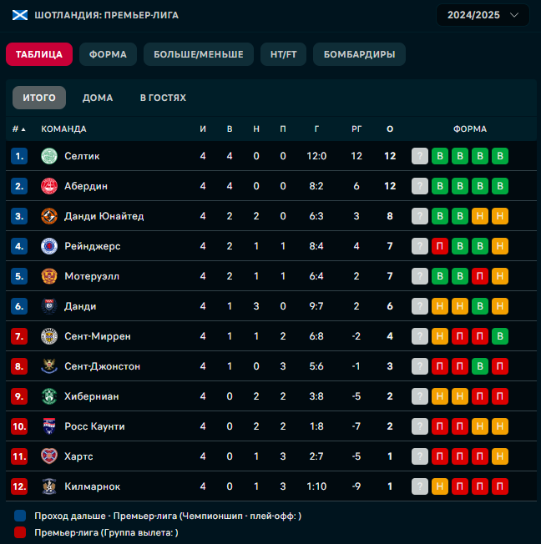Select the В ГОСТЯХ standings filter
The height and width of the screenshot is (544, 541).
pyautogui.click(x=163, y=98)
